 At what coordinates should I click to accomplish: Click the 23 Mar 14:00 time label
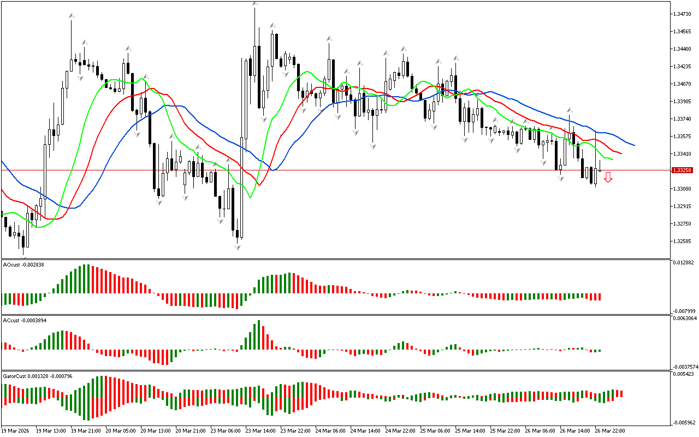[x=261, y=430]
